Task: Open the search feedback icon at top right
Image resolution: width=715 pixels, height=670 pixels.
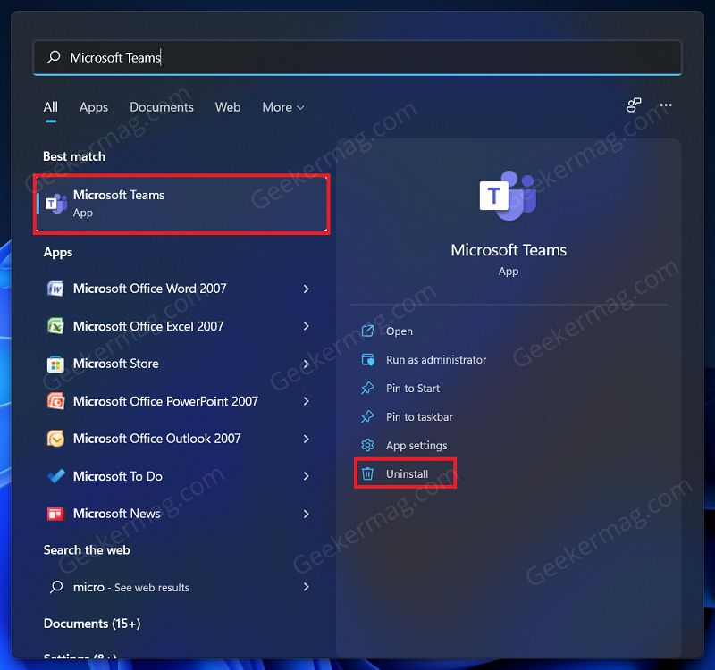Action: point(634,105)
